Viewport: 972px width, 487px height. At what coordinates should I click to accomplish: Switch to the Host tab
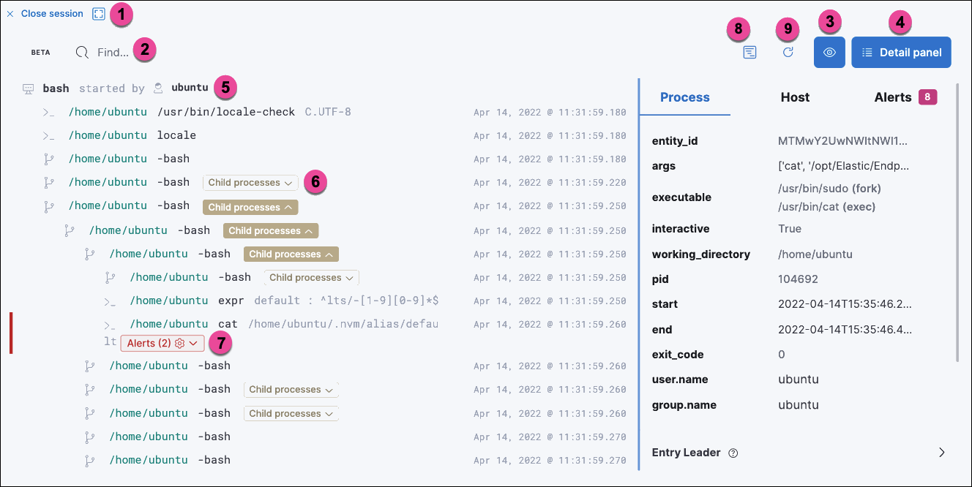point(795,97)
